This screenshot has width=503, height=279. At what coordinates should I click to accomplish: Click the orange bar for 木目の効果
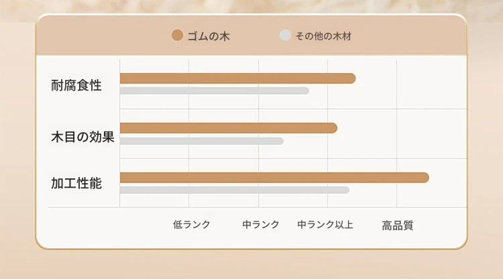(x=229, y=128)
